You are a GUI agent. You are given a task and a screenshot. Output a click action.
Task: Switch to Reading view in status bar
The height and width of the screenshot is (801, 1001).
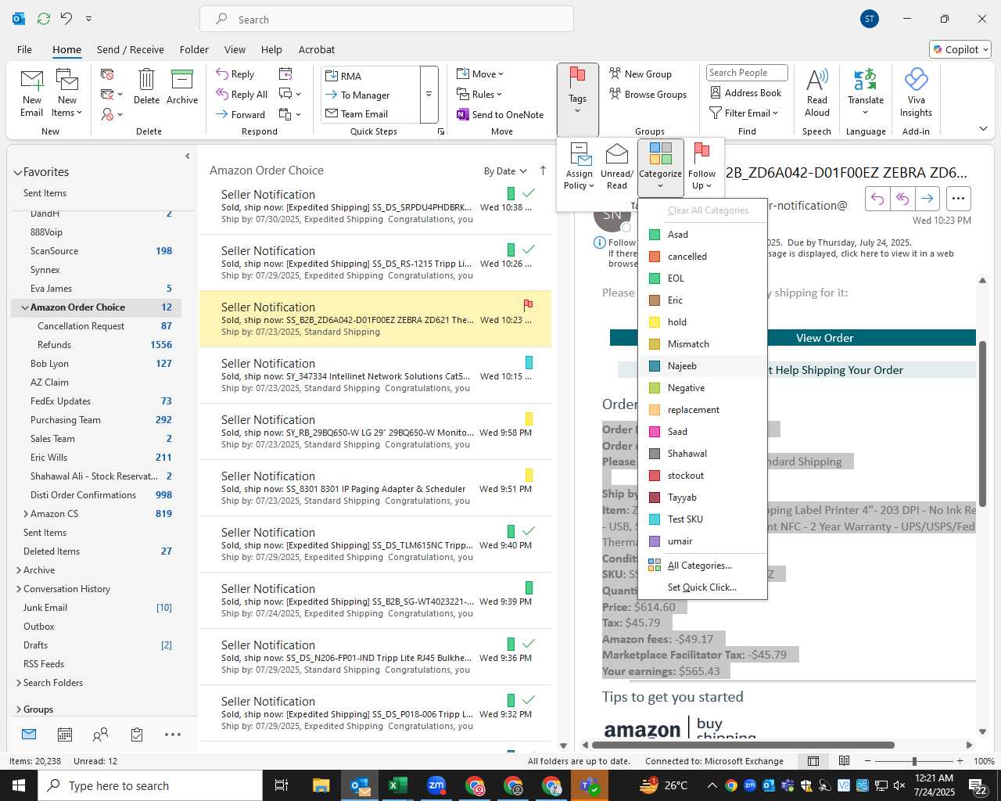(x=844, y=761)
